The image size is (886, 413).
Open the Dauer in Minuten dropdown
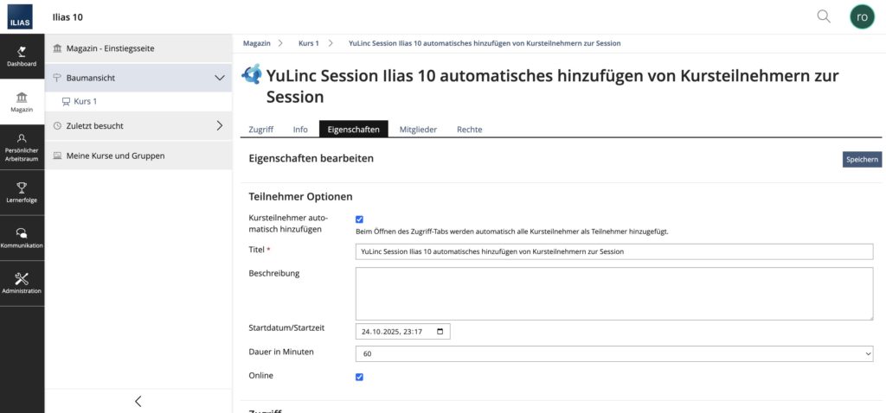614,353
